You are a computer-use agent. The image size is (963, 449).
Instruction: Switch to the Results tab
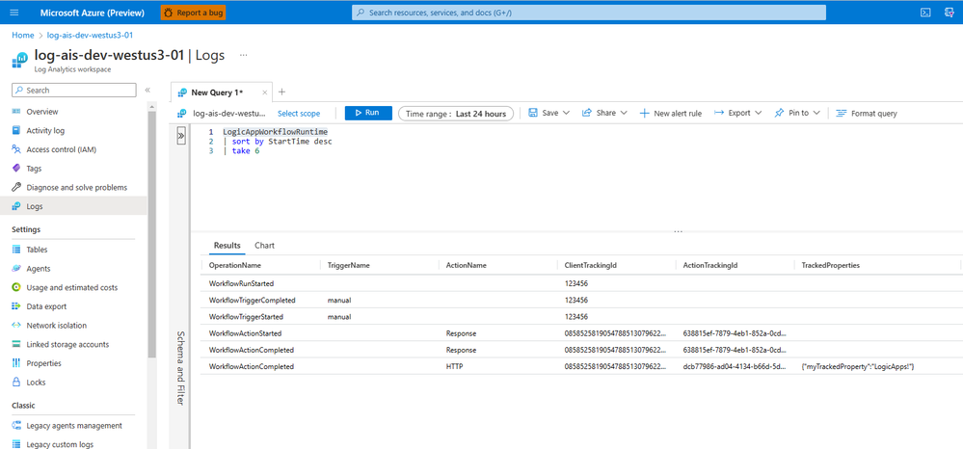(227, 245)
